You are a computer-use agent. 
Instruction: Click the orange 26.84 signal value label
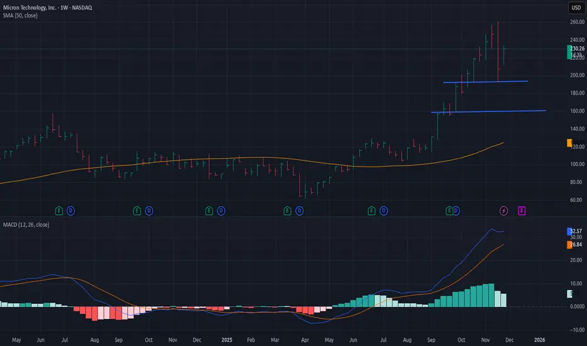click(x=576, y=245)
